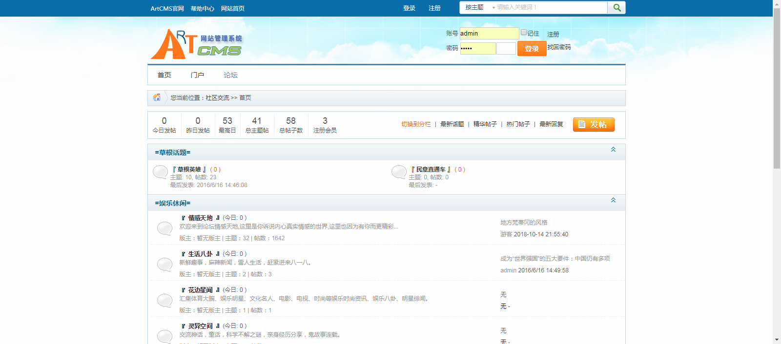Click 找回密码 link
781x344 pixels.
point(559,47)
